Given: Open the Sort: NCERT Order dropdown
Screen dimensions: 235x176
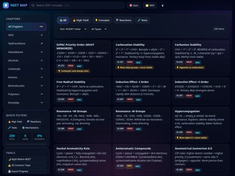Looking at the screenshot, I should click(72, 29).
